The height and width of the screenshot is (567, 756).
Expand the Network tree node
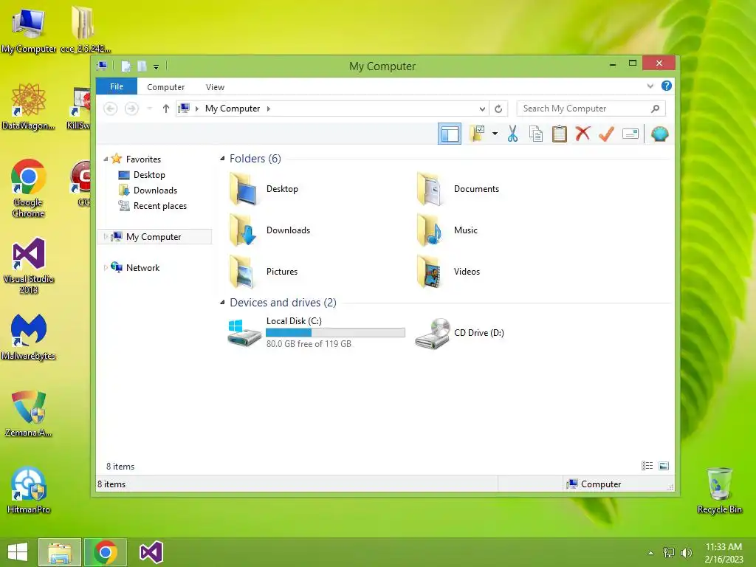[106, 267]
